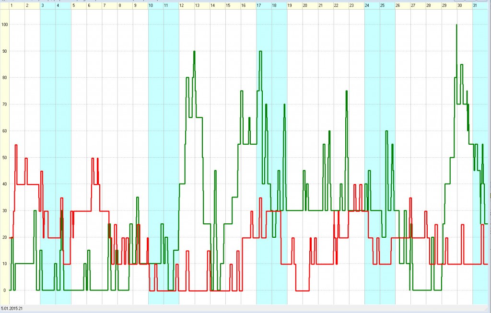The image size is (491, 313).
Task: Click the day 18 column header
Action: 280,5
